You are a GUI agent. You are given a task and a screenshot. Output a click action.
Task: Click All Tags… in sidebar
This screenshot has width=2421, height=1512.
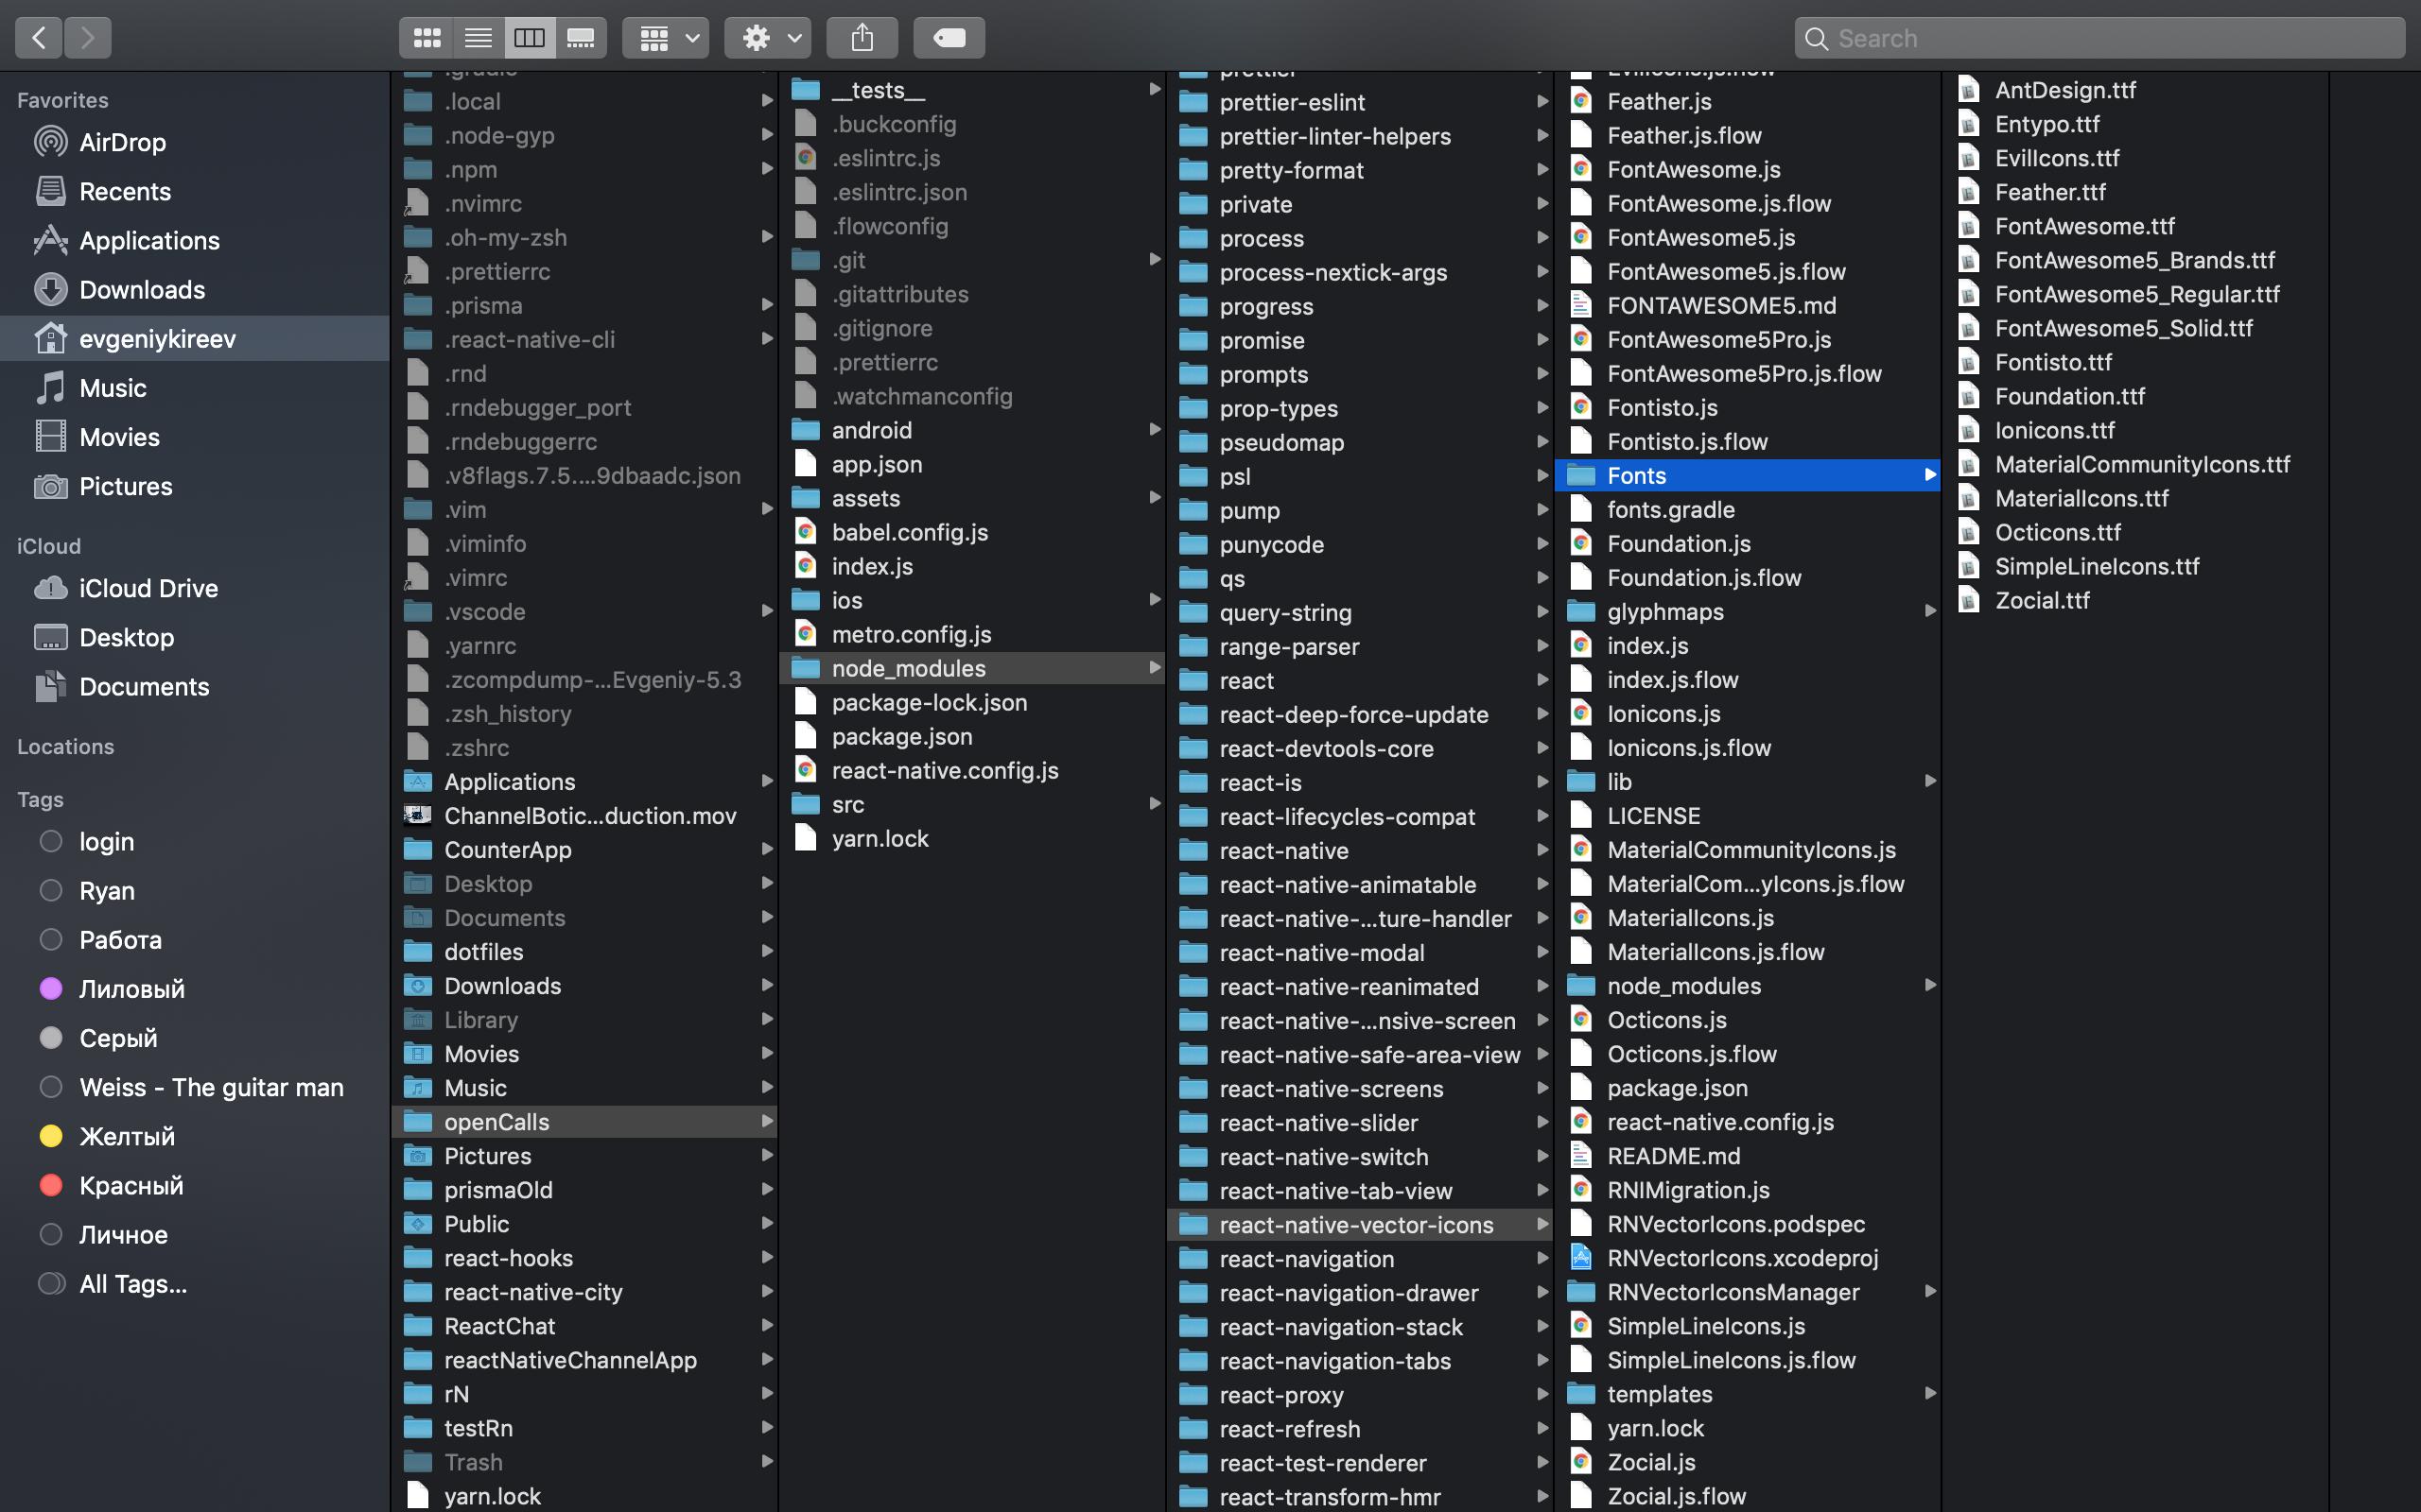(x=132, y=1283)
